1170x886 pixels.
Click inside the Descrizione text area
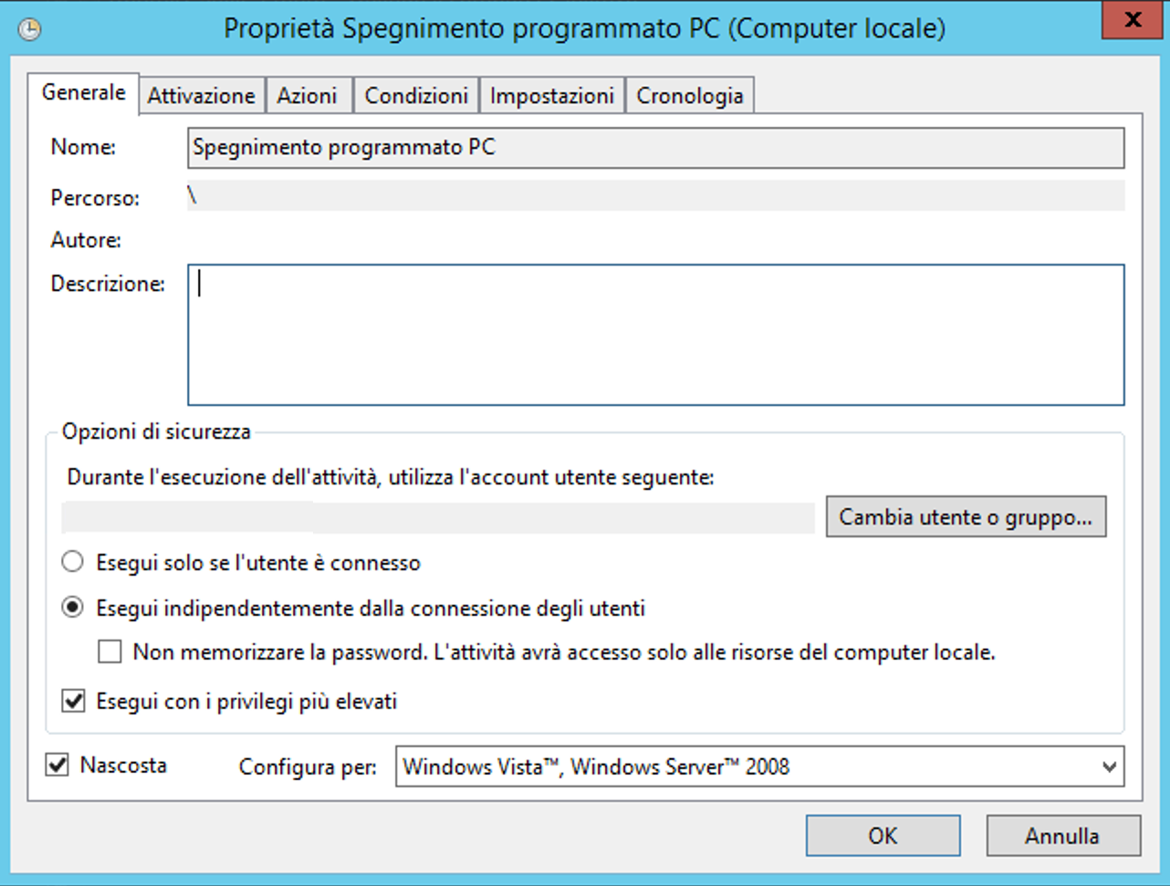(x=655, y=335)
